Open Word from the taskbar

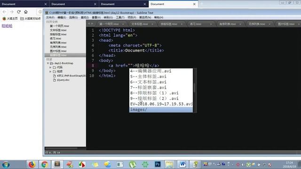pos(182,164)
